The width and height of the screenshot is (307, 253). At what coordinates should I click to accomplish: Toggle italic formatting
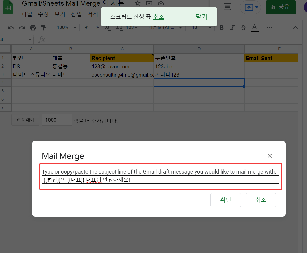click(232, 28)
